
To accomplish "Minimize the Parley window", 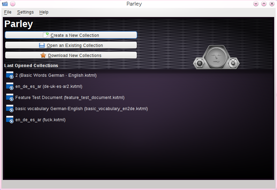I will [256, 4].
